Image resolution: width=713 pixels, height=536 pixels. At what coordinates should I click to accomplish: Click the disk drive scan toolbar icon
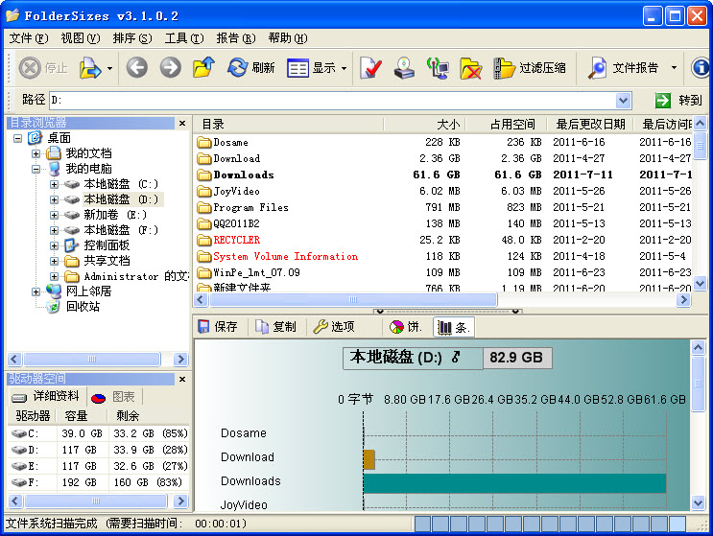[406, 67]
